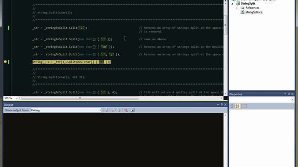Click Find Message in Code in Output toolbar

107,110
